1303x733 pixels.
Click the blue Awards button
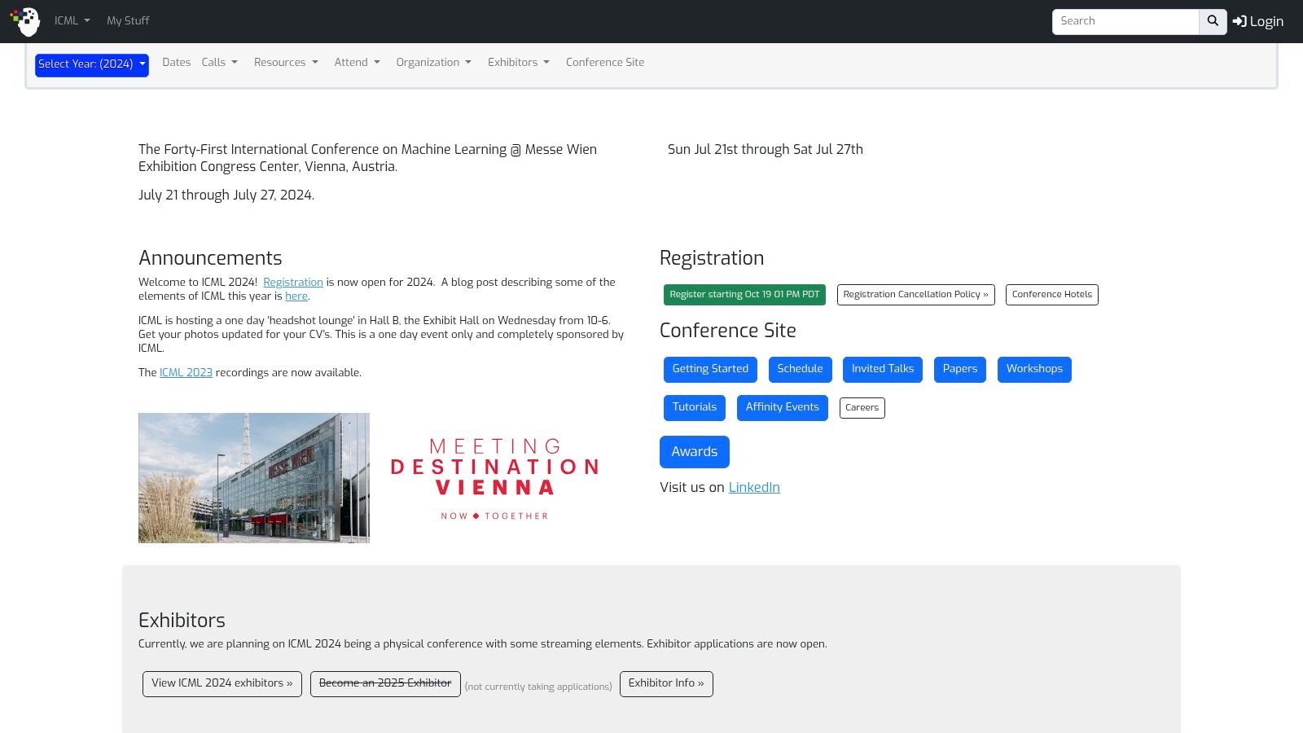694,452
